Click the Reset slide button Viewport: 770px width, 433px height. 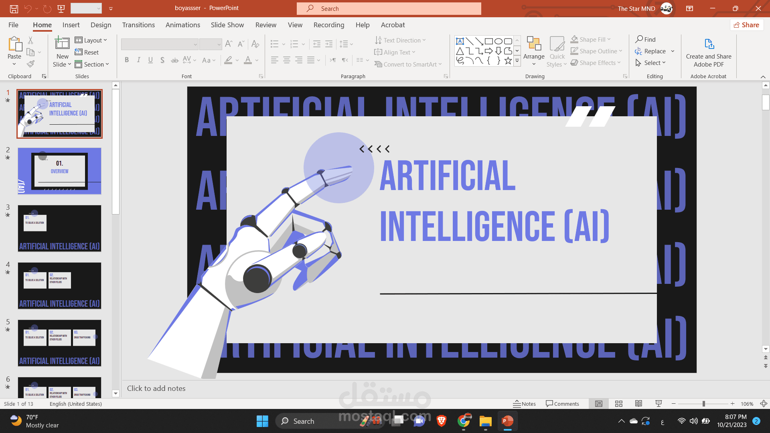point(87,52)
